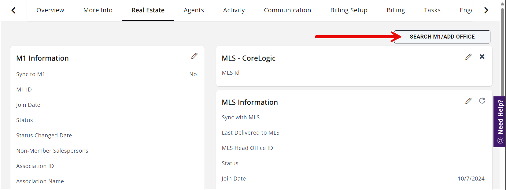The image size is (506, 190).
Task: Go to the Agents tab
Action: coord(194,10)
